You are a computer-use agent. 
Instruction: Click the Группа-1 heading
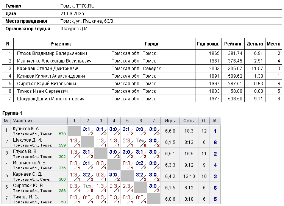pos(12,113)
